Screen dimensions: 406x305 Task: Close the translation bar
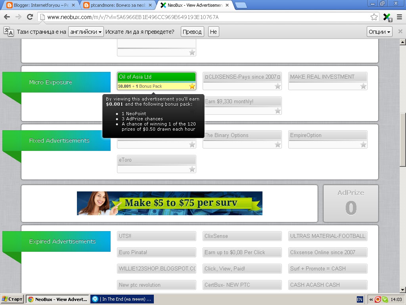(x=400, y=31)
